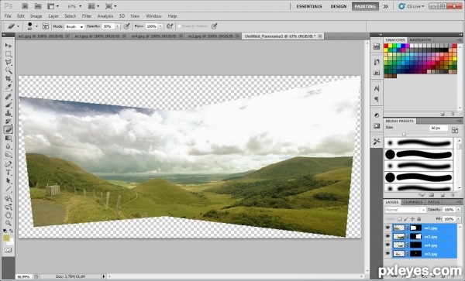
Task: Open the Opacity slider arrow in options bar
Action: [x=118, y=26]
